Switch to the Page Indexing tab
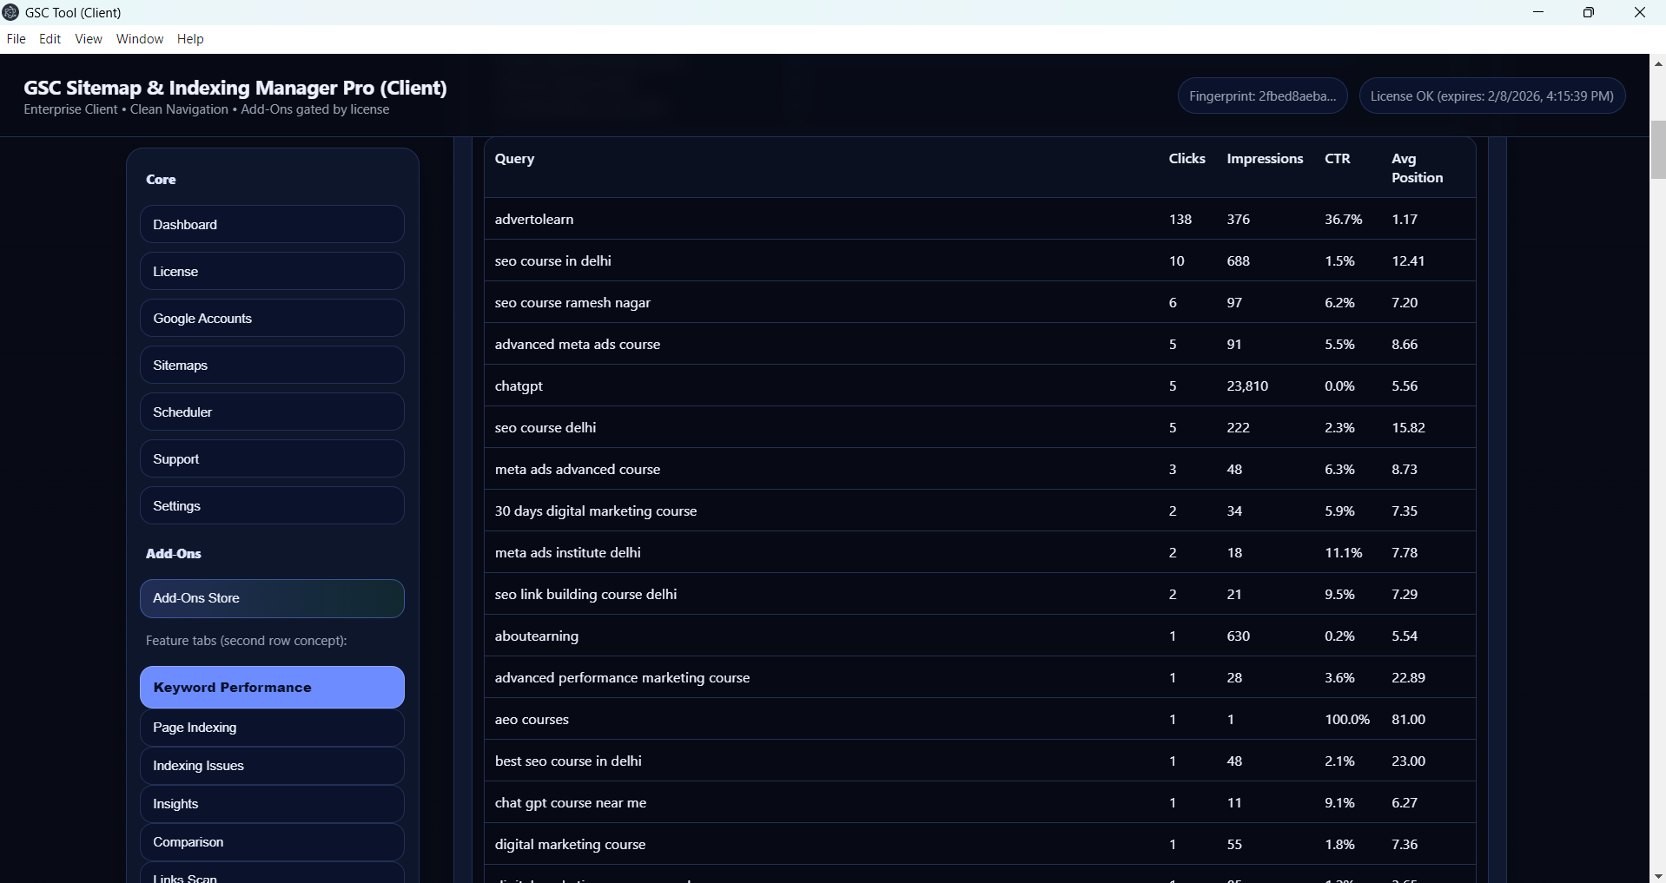This screenshot has width=1666, height=883. (272, 728)
